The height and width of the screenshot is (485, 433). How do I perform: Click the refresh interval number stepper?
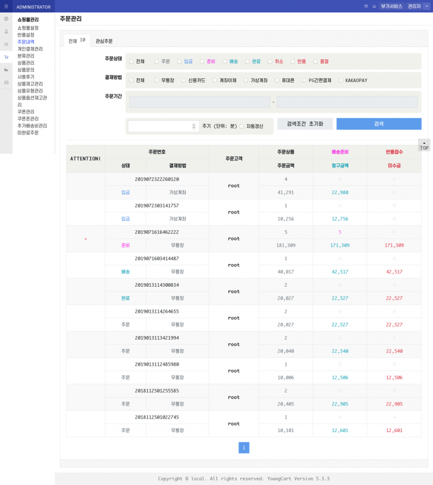coord(193,126)
